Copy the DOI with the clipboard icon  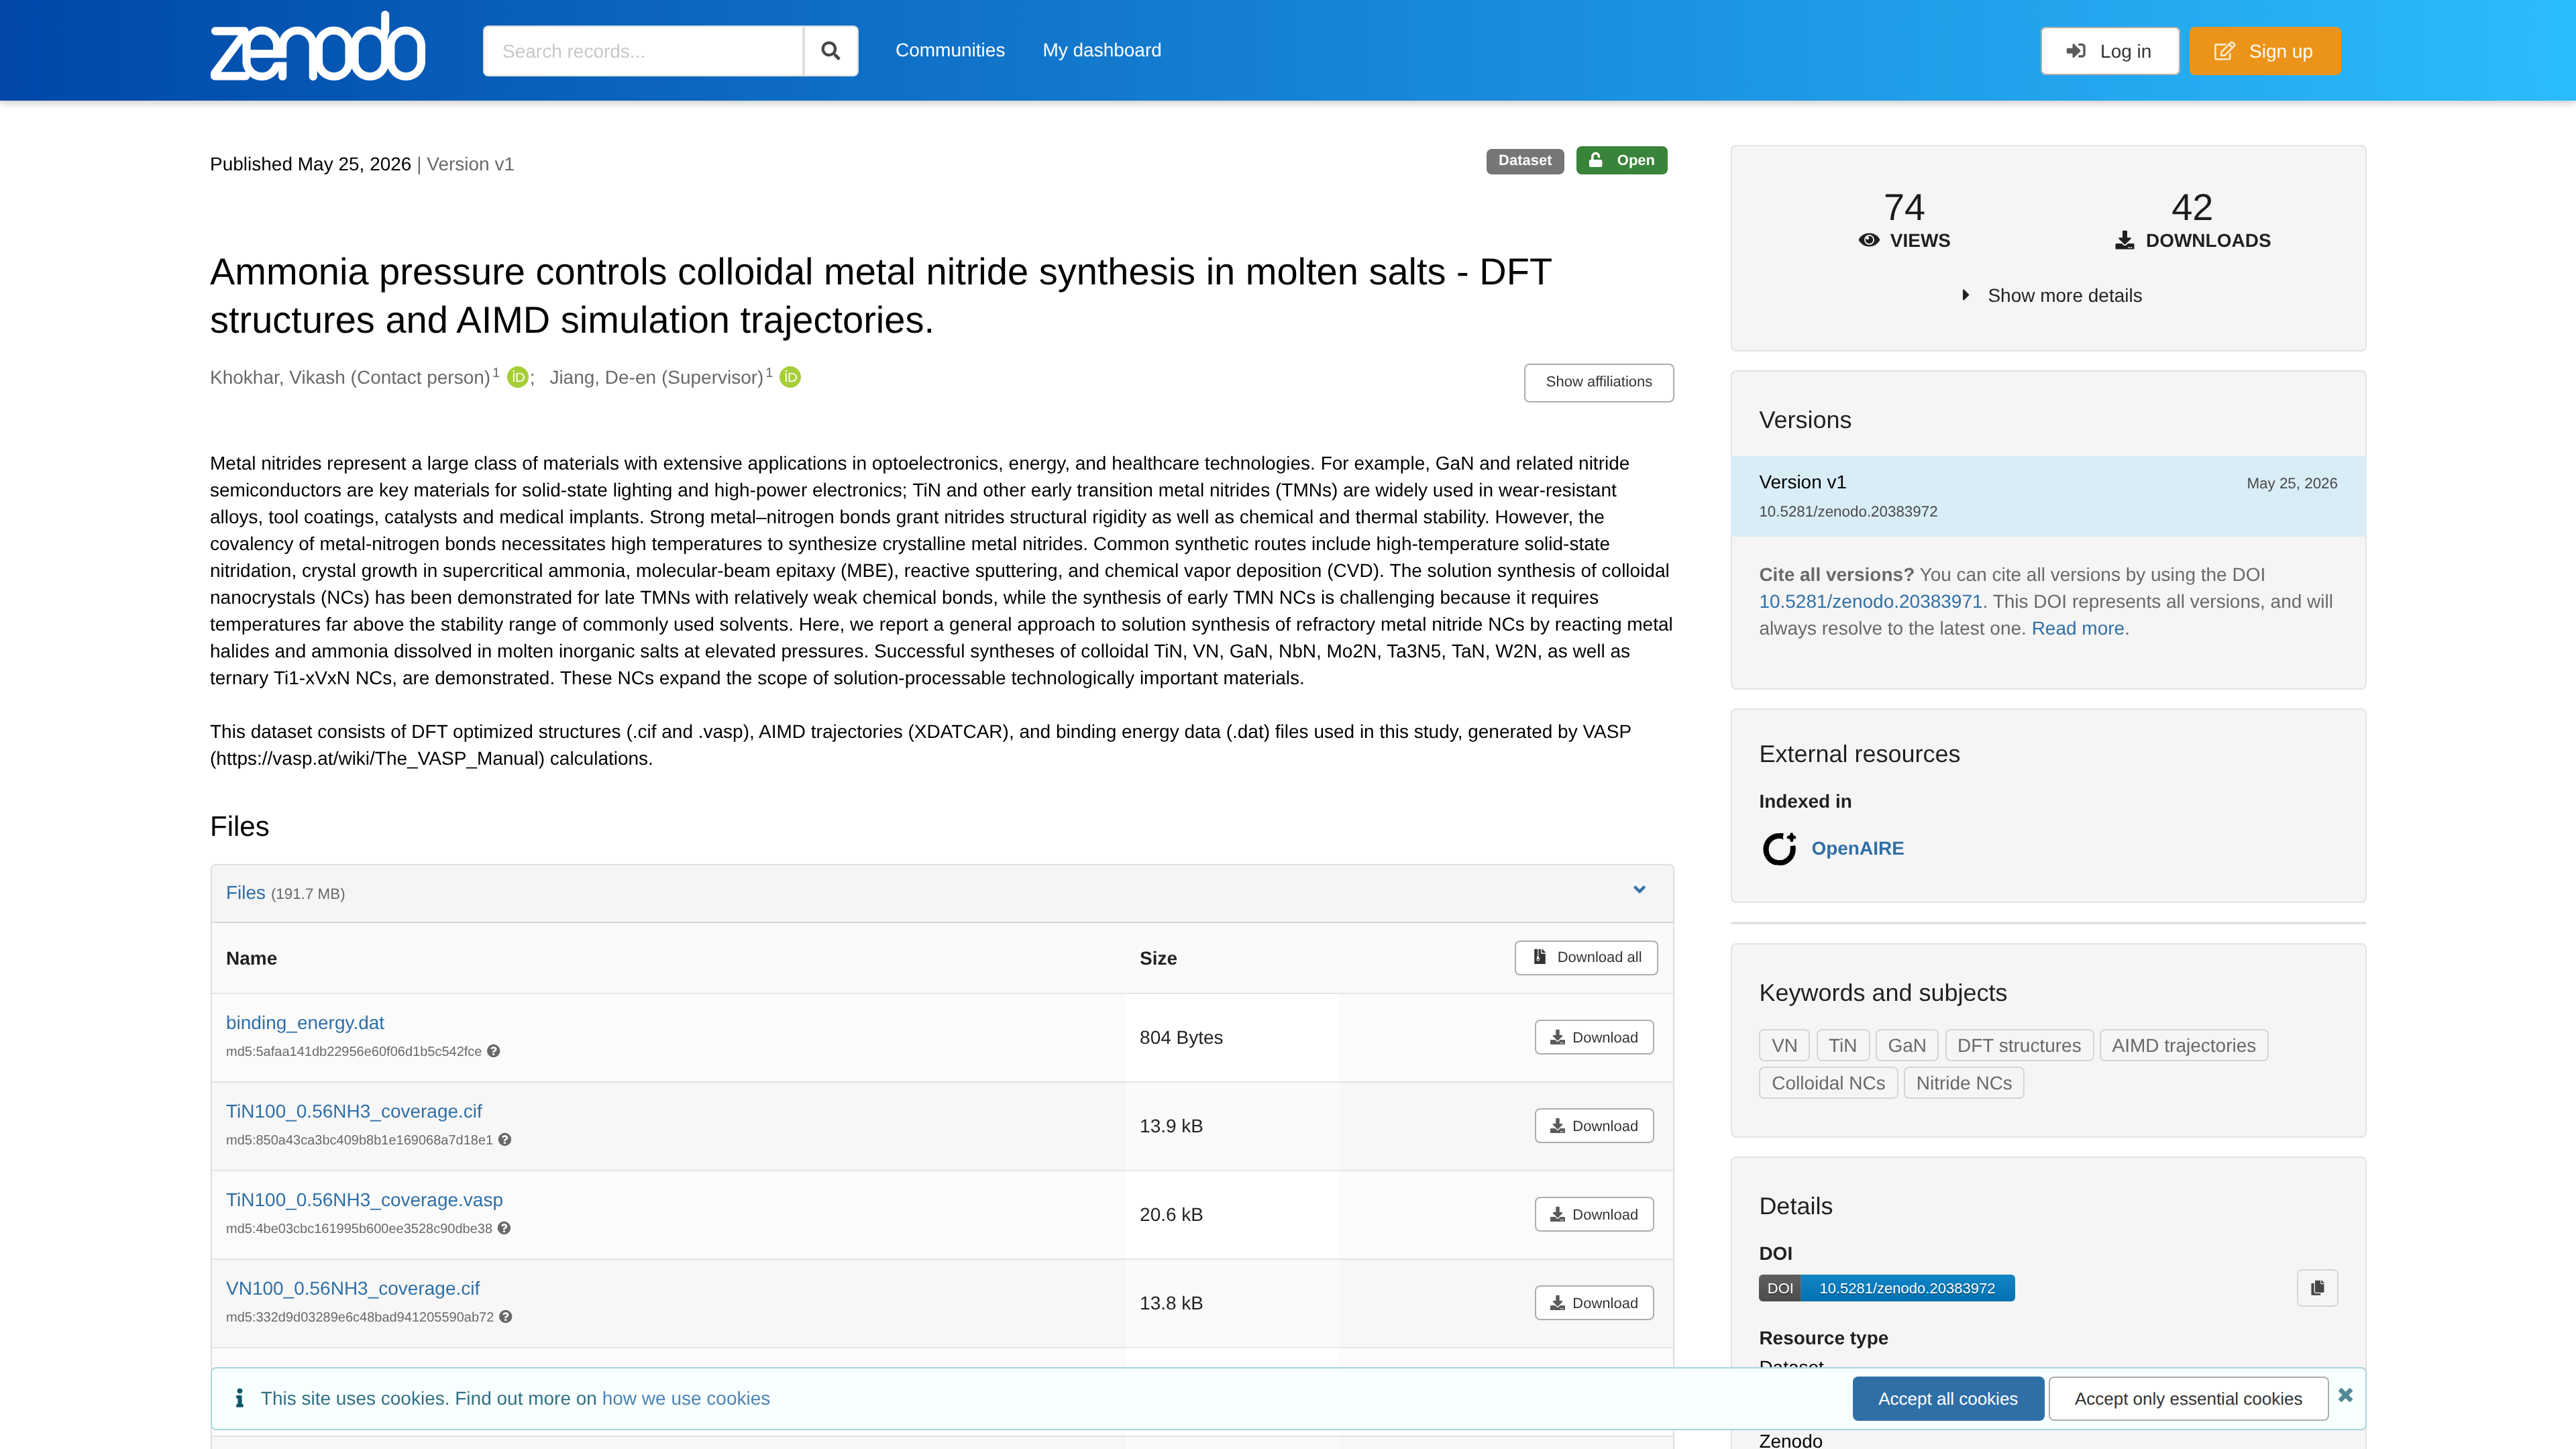[x=2317, y=1288]
